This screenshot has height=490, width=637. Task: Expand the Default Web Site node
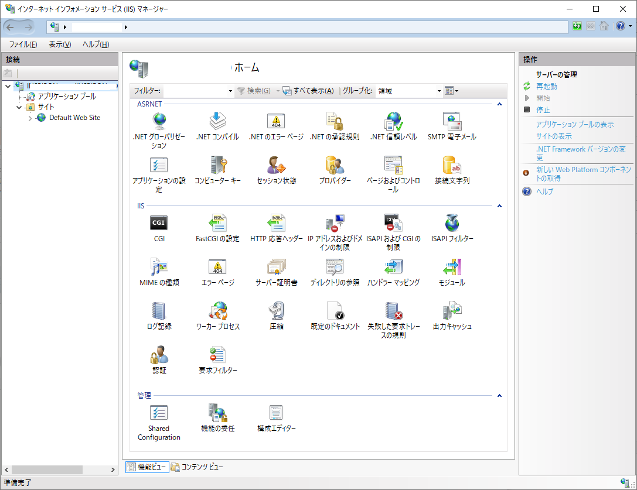[30, 118]
